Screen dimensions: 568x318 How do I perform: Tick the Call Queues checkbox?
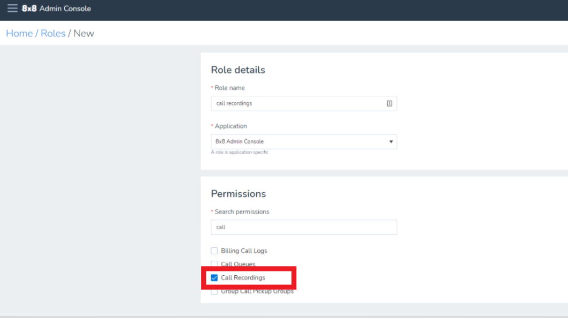[x=214, y=264]
